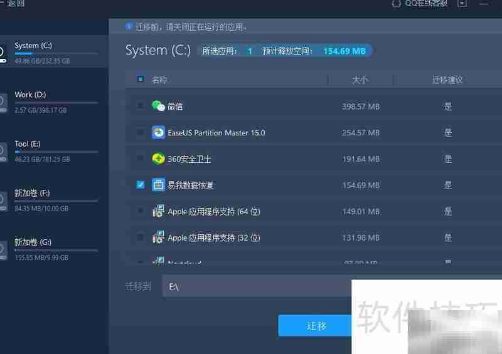
Task: Click the highlighted 154.69 MB freed space value
Action: click(344, 51)
